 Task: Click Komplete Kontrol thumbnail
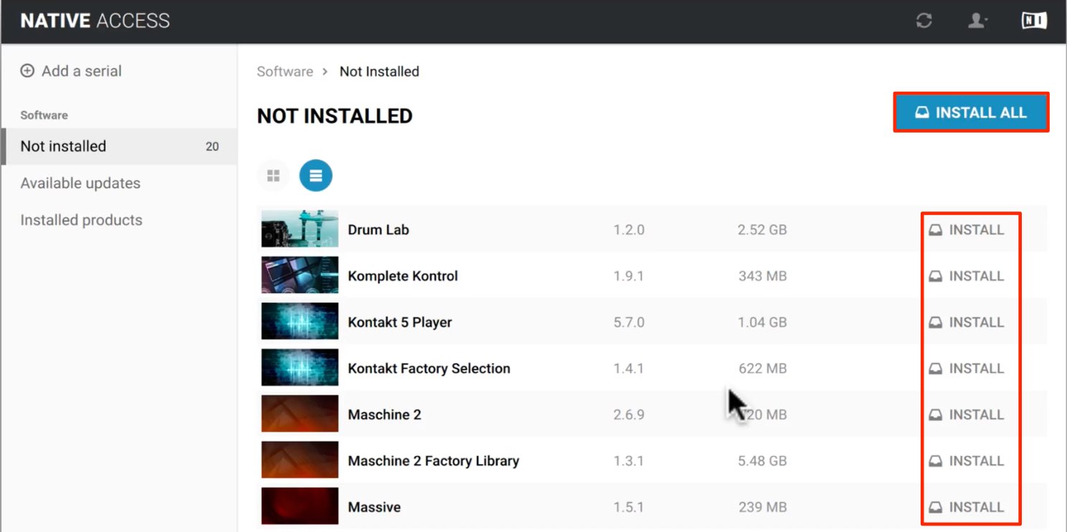[x=300, y=275]
